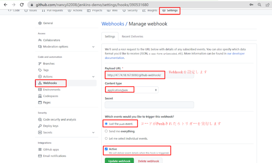Click the Tags tag icon
Image resolution: width=272 pixels, height=163 pixels.
pos(40,70)
